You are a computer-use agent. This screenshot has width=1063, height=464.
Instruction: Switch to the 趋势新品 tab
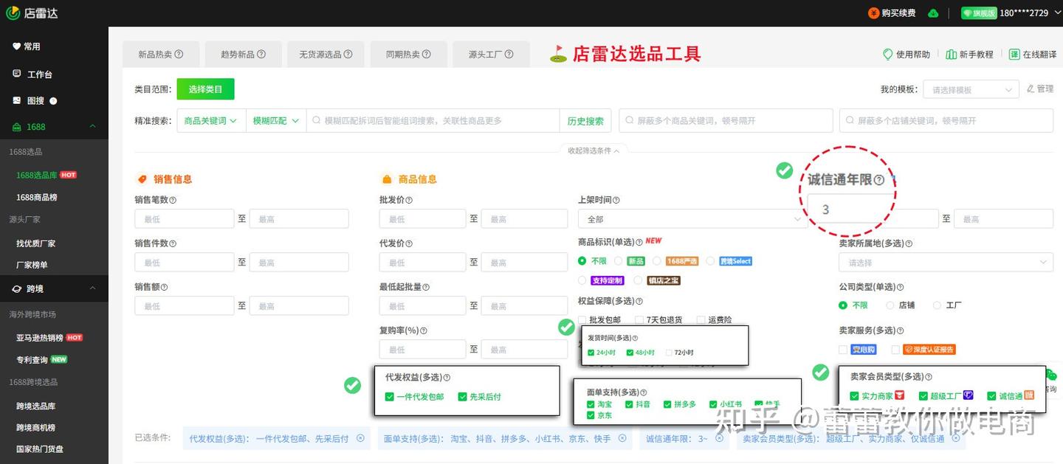tap(243, 54)
